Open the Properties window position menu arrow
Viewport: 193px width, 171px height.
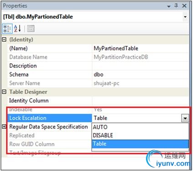[169, 6]
